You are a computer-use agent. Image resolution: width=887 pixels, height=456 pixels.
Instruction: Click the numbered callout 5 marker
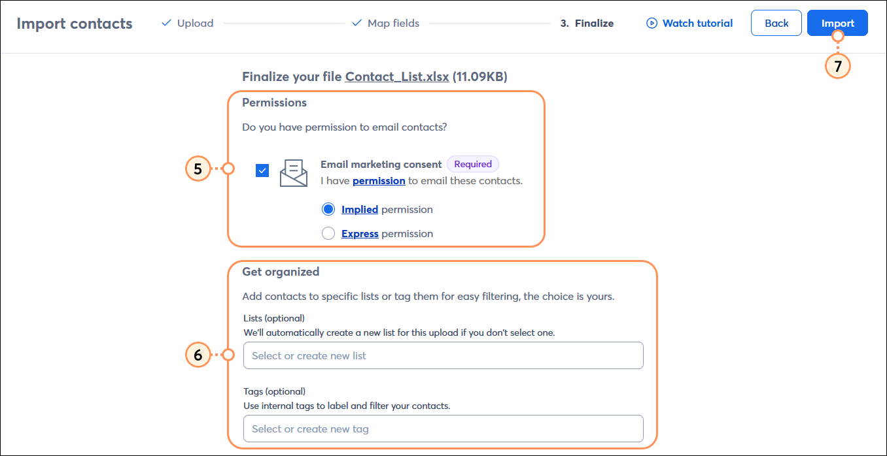pyautogui.click(x=198, y=169)
